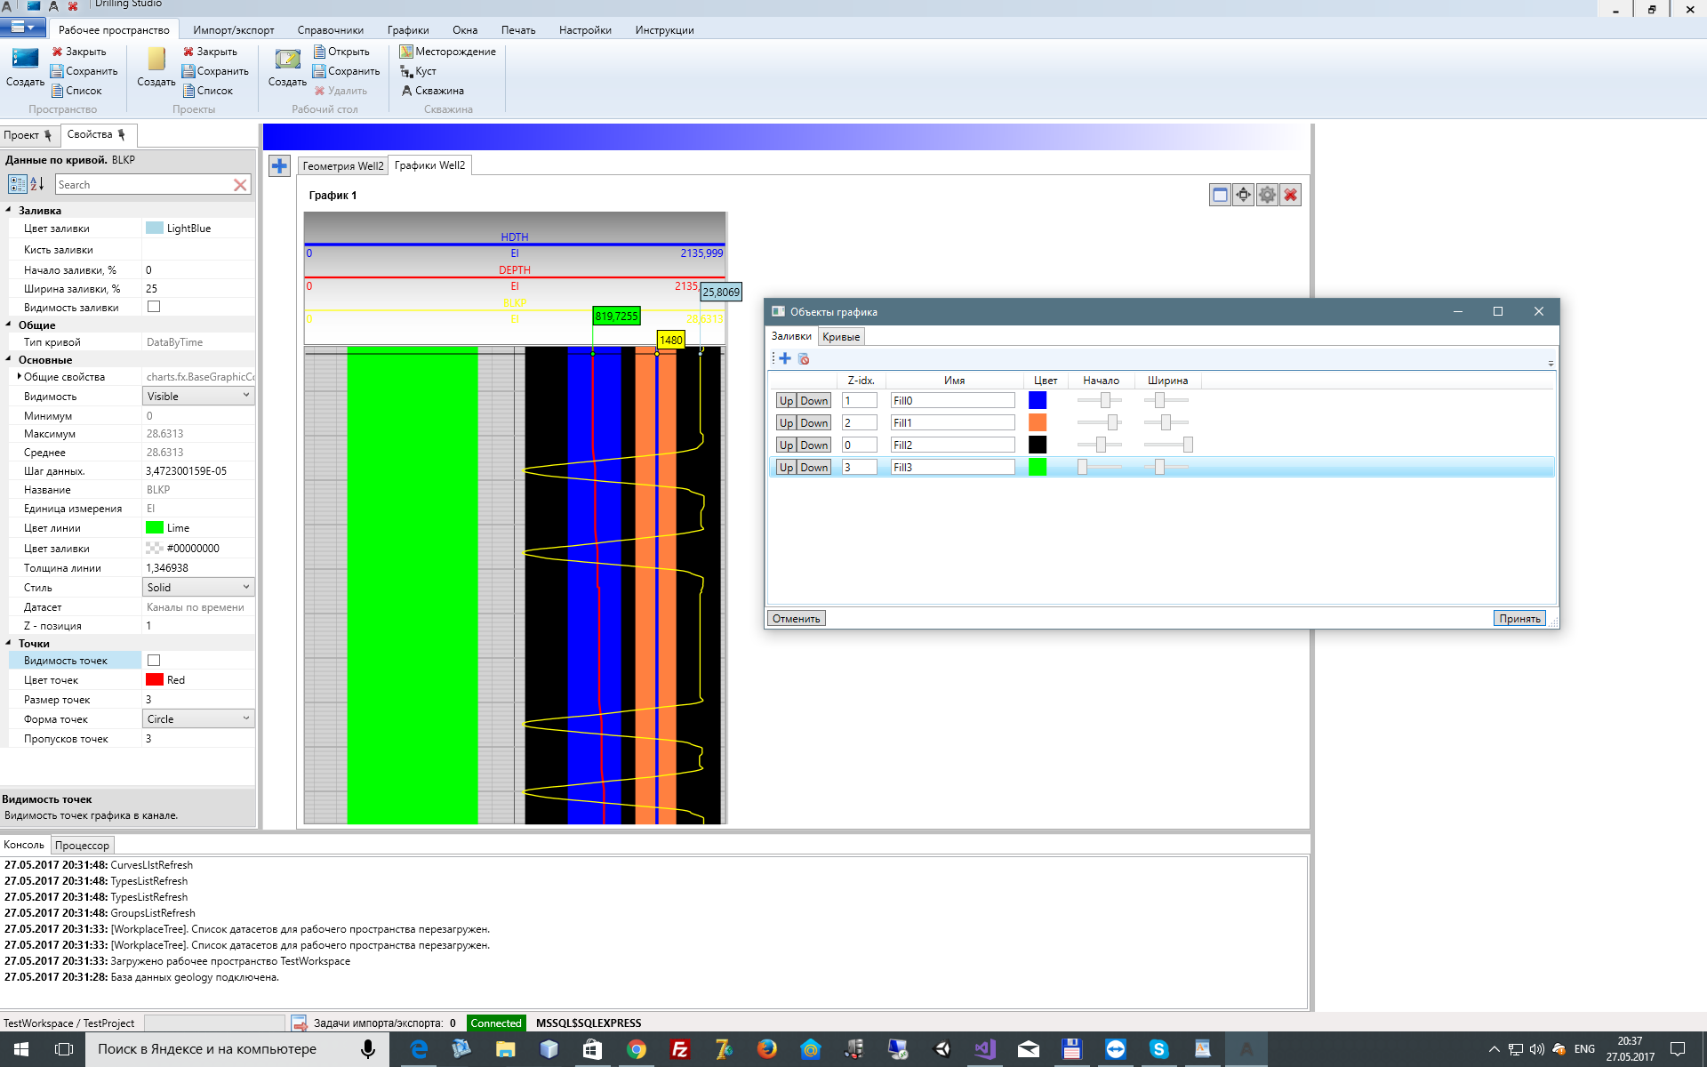The height and width of the screenshot is (1067, 1707).
Task: Close workspace via Закрыть in Пространство group
Action: (78, 52)
